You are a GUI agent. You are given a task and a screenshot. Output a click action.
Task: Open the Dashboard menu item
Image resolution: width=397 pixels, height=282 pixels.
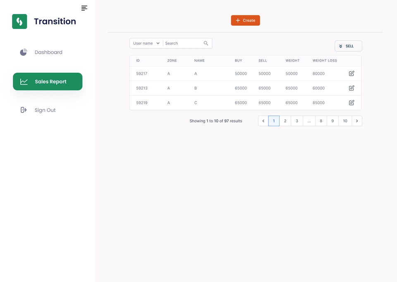[48, 52]
